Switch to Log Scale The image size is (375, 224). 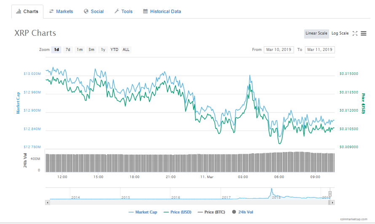[x=340, y=33]
